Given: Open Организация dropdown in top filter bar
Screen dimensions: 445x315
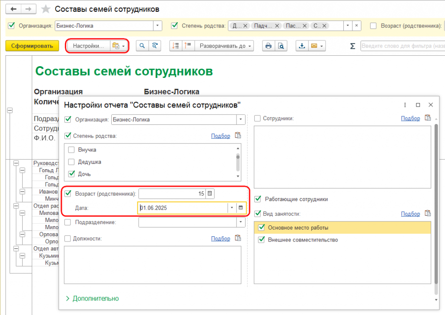Looking at the screenshot, I should point(157,26).
